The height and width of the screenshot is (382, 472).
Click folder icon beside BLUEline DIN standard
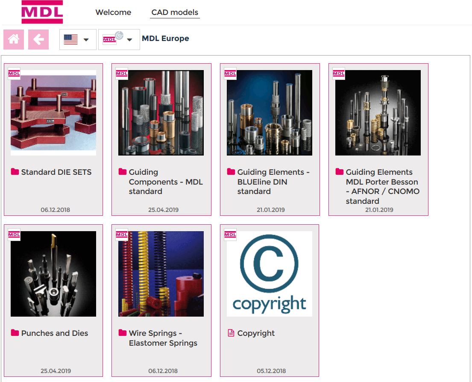(x=231, y=172)
